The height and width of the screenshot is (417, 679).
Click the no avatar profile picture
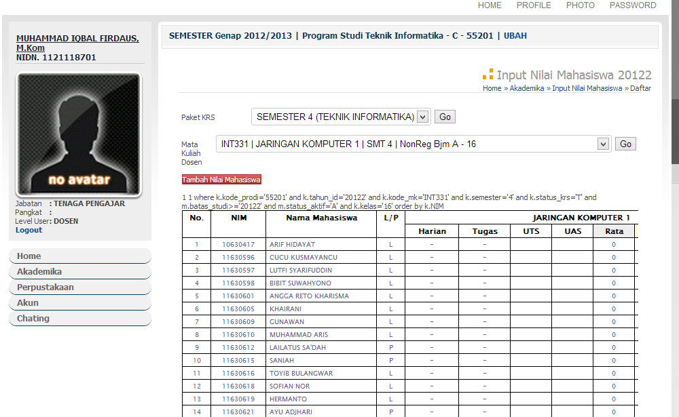click(79, 134)
